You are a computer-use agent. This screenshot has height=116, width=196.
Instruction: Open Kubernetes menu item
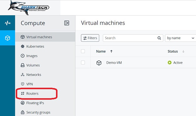click(45, 46)
